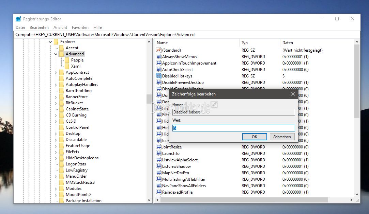
Task: Collapse the Advanced key in the tree
Action: pos(56,54)
